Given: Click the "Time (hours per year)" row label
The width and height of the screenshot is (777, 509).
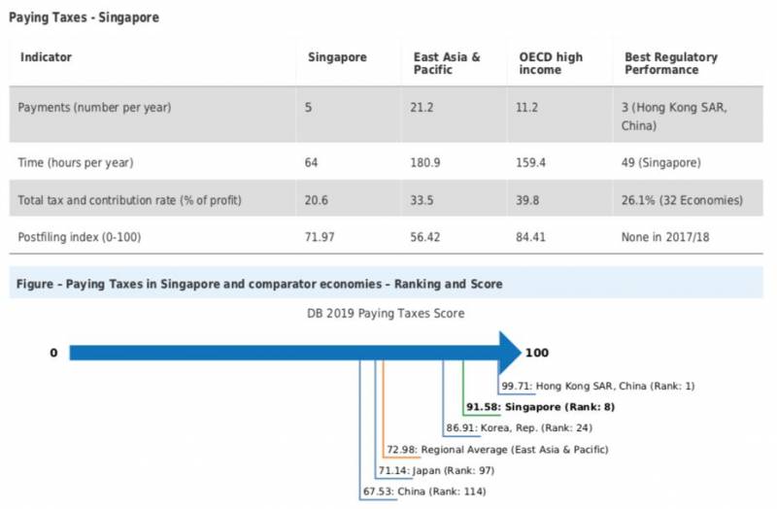Looking at the screenshot, I should pyautogui.click(x=76, y=161).
